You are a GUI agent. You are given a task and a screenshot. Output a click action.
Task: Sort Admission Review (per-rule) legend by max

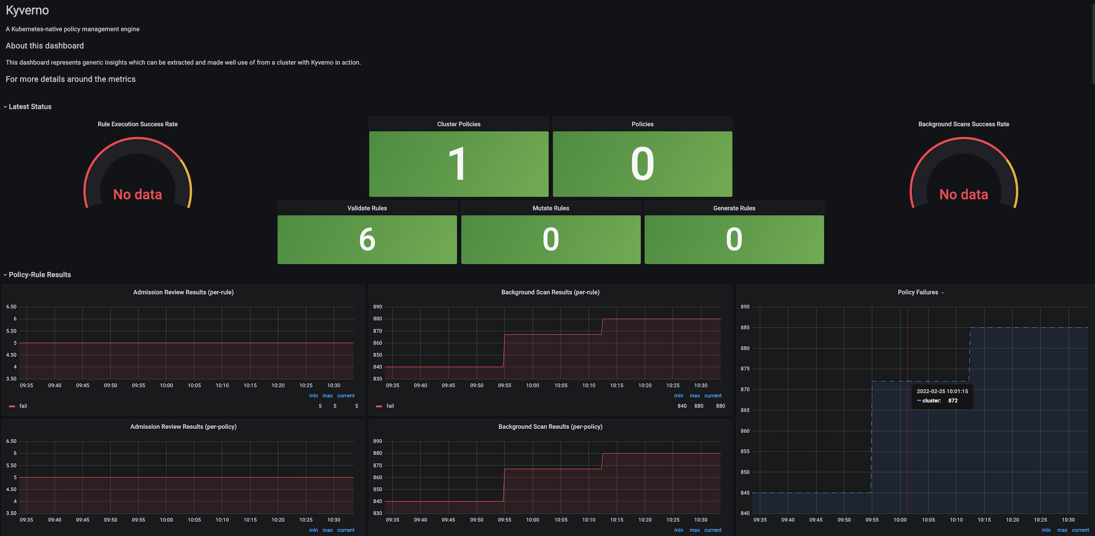(x=327, y=395)
